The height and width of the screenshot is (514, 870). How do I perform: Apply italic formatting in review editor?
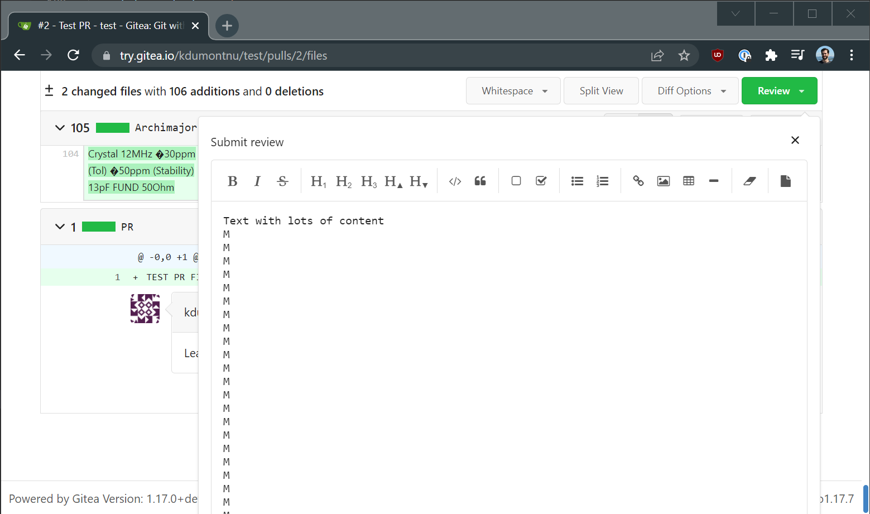coord(257,181)
